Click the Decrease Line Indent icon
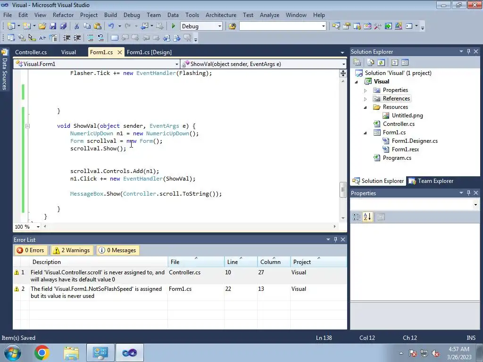Screen dimensions: 483x362 pyautogui.click(x=67, y=38)
